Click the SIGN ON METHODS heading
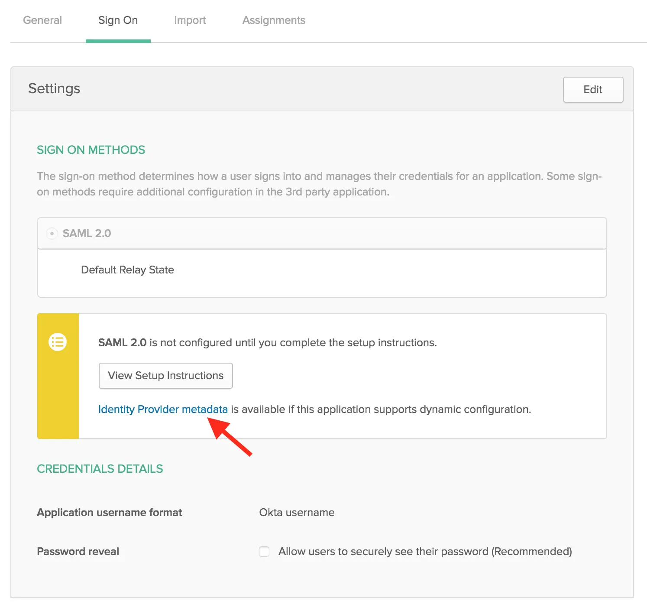 click(91, 149)
